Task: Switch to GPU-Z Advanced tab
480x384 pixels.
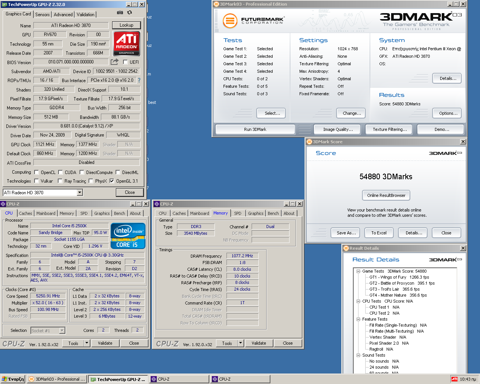Action: (63, 15)
